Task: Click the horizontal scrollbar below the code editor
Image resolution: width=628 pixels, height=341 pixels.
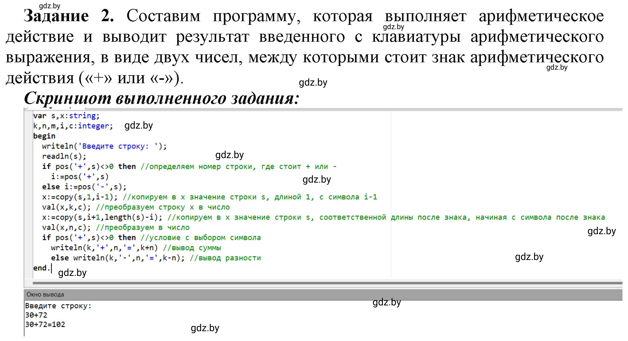Action: (x=327, y=283)
